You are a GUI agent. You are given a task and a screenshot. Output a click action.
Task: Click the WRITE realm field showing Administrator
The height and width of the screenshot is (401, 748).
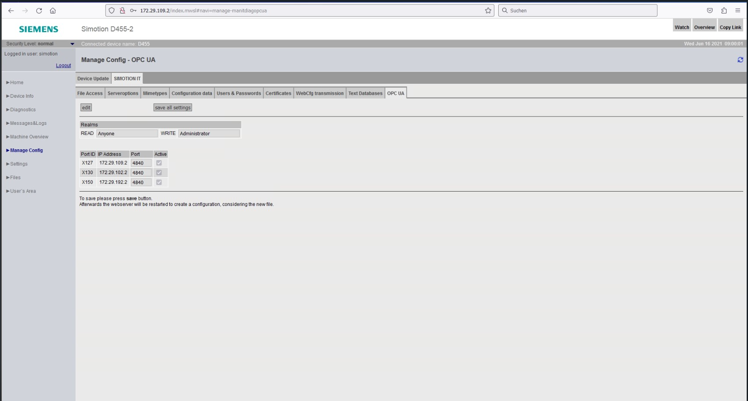tap(209, 134)
